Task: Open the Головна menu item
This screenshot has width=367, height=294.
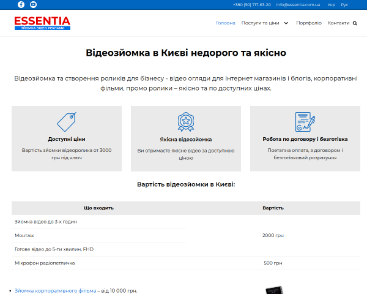Action: (225, 23)
